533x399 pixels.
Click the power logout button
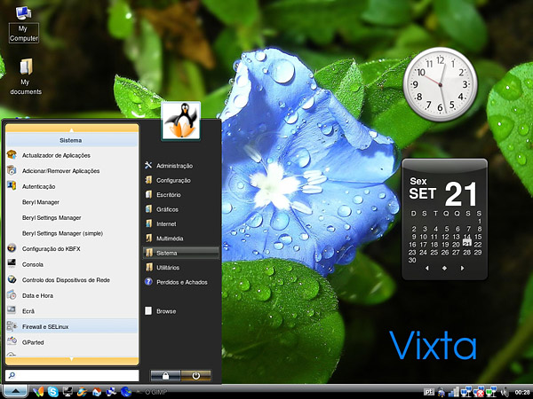pos(196,376)
